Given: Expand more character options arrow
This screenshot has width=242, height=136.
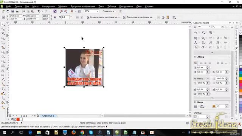Looking at the screenshot, I should (x=212, y=53).
